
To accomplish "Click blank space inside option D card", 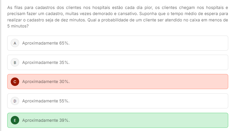I will coord(148,101).
